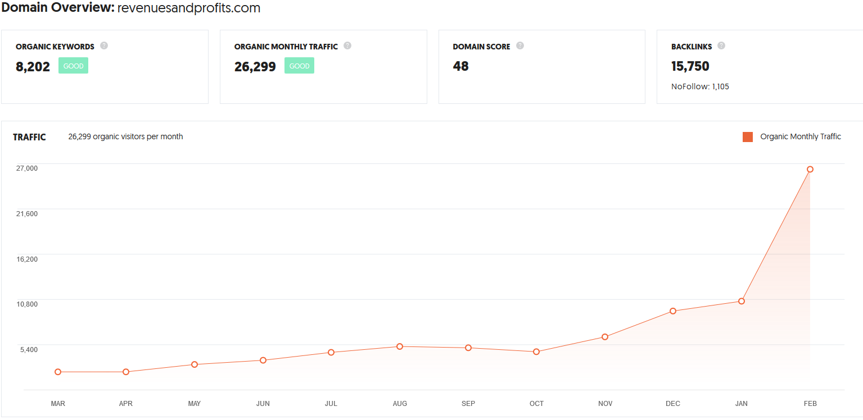Select the orange Organic Monthly Traffic legend marker
Screen dimensions: 863x420
(747, 136)
